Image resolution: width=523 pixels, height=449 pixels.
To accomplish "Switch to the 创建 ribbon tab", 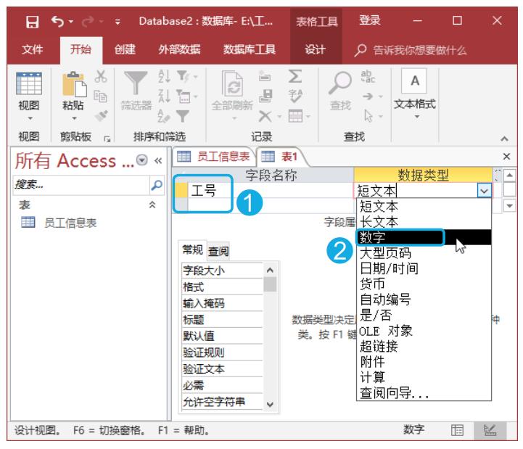I will tap(125, 50).
